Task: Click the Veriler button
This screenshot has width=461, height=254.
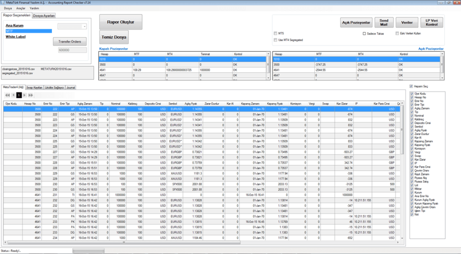Action: pos(407,23)
